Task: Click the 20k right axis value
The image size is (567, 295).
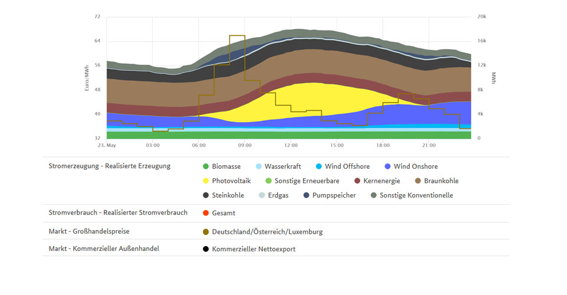Action: pos(482,17)
